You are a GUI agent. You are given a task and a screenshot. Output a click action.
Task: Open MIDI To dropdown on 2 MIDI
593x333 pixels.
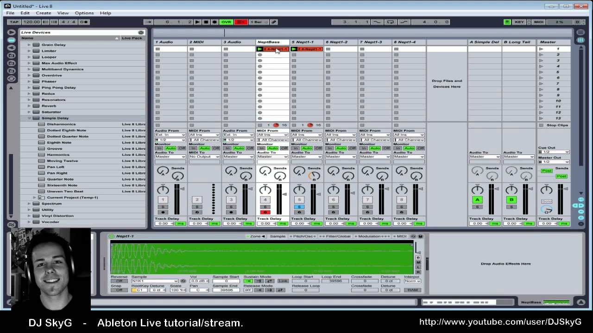pos(204,157)
